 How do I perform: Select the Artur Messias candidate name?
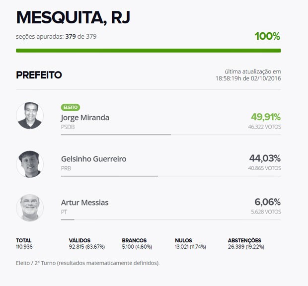click(84, 203)
